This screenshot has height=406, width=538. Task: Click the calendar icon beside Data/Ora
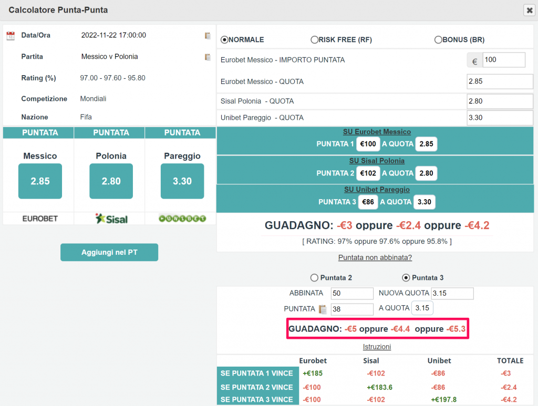(11, 36)
